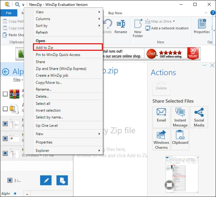Click the WinRAR archive file icon
The width and height of the screenshot is (216, 197).
coord(14,94)
